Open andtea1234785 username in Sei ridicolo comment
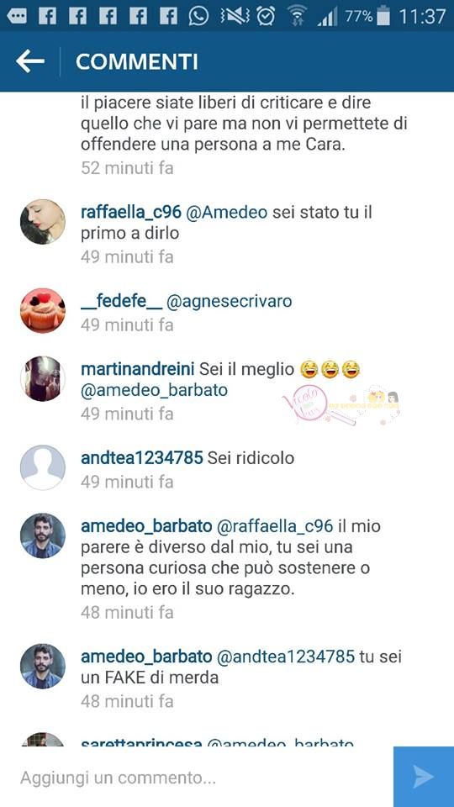 coord(142,457)
